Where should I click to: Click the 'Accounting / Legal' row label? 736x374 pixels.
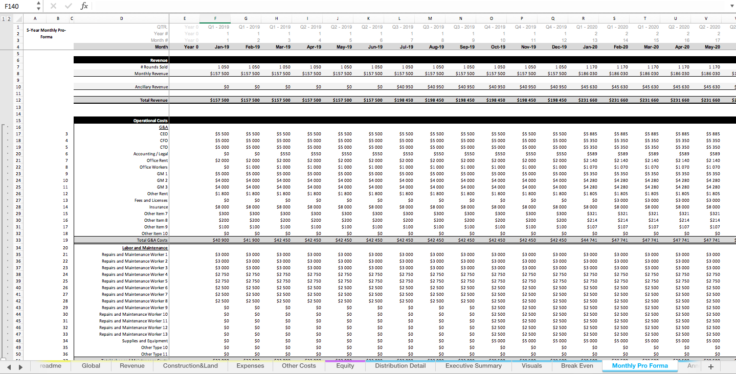coord(151,154)
